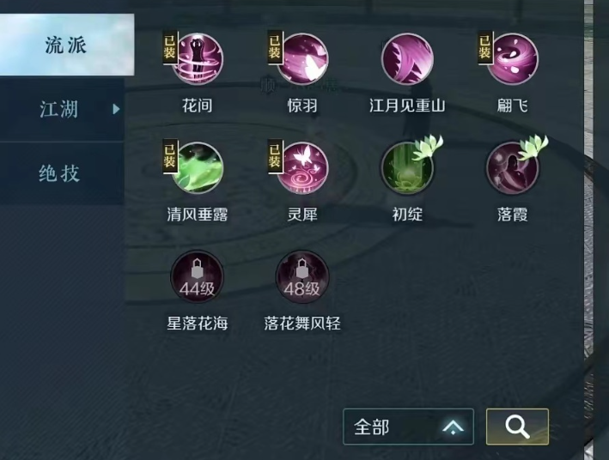The height and width of the screenshot is (460, 609).
Task: Click the magnifier search button
Action: [x=517, y=427]
